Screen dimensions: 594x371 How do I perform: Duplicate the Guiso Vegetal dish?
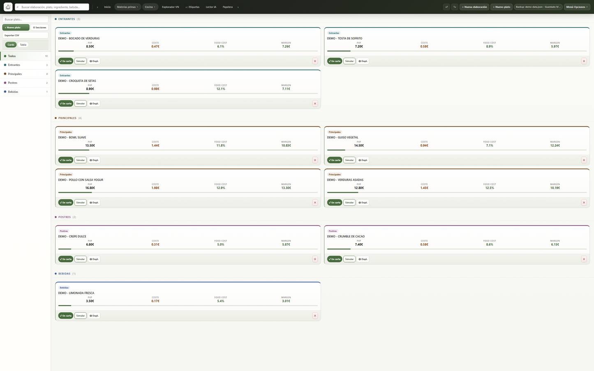tap(363, 160)
